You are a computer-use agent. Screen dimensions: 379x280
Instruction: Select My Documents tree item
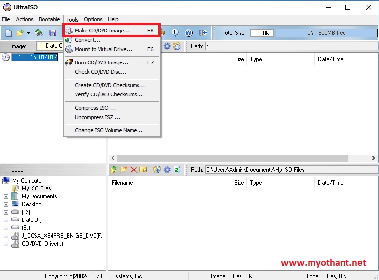(x=39, y=196)
